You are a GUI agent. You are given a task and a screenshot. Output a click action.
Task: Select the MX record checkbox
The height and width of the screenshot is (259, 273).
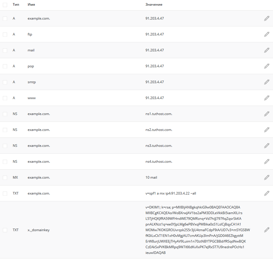pyautogui.click(x=5, y=178)
